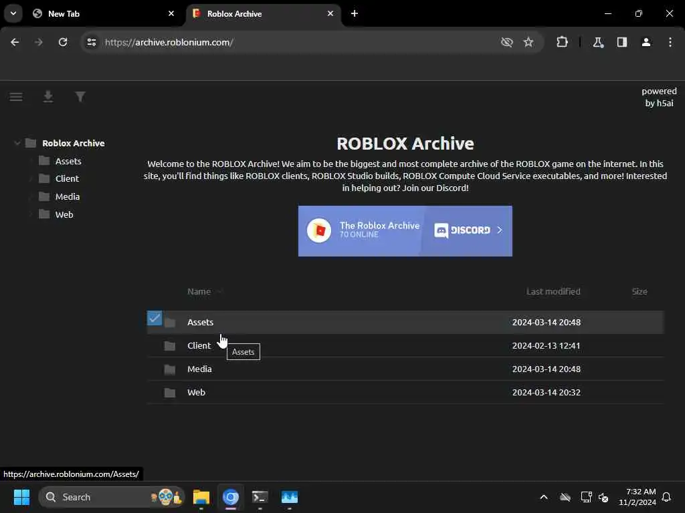This screenshot has width=685, height=513.
Task: Click the Chrome icon in taskbar
Action: pos(231,497)
